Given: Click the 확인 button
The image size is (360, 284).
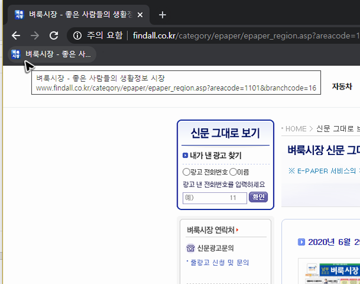Looking at the screenshot, I should tap(258, 197).
